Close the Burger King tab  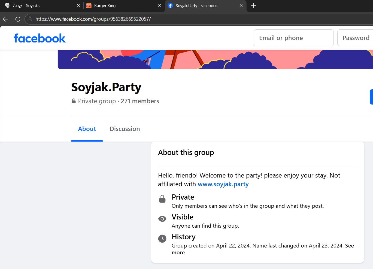(160, 6)
